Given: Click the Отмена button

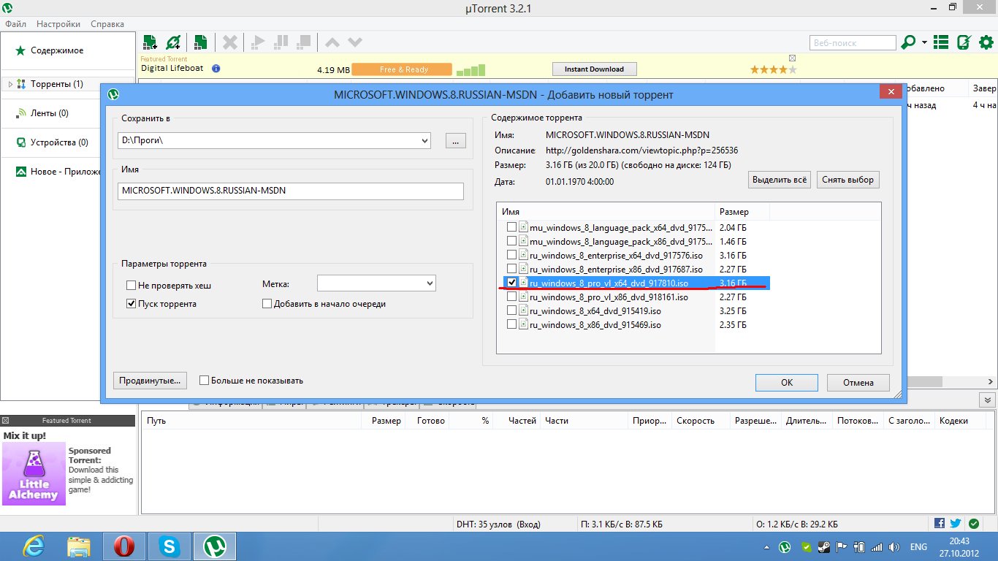Looking at the screenshot, I should pyautogui.click(x=858, y=382).
